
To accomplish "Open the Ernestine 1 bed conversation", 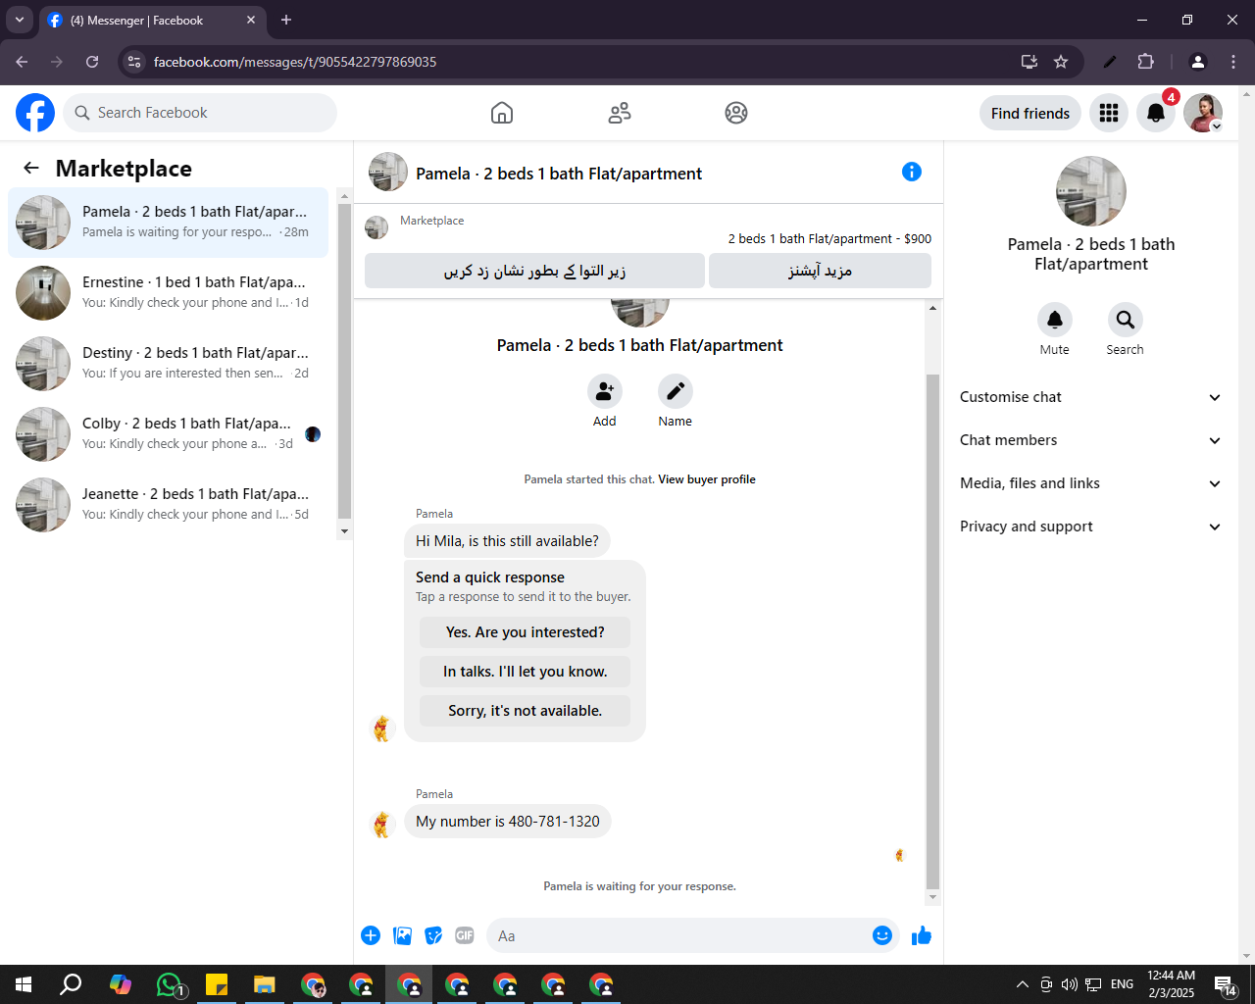I will [169, 293].
